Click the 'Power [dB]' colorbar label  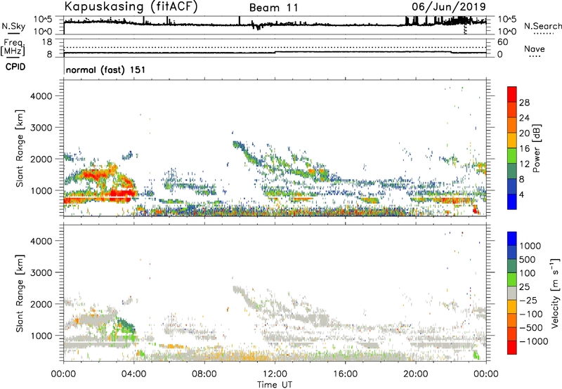pyautogui.click(x=536, y=148)
